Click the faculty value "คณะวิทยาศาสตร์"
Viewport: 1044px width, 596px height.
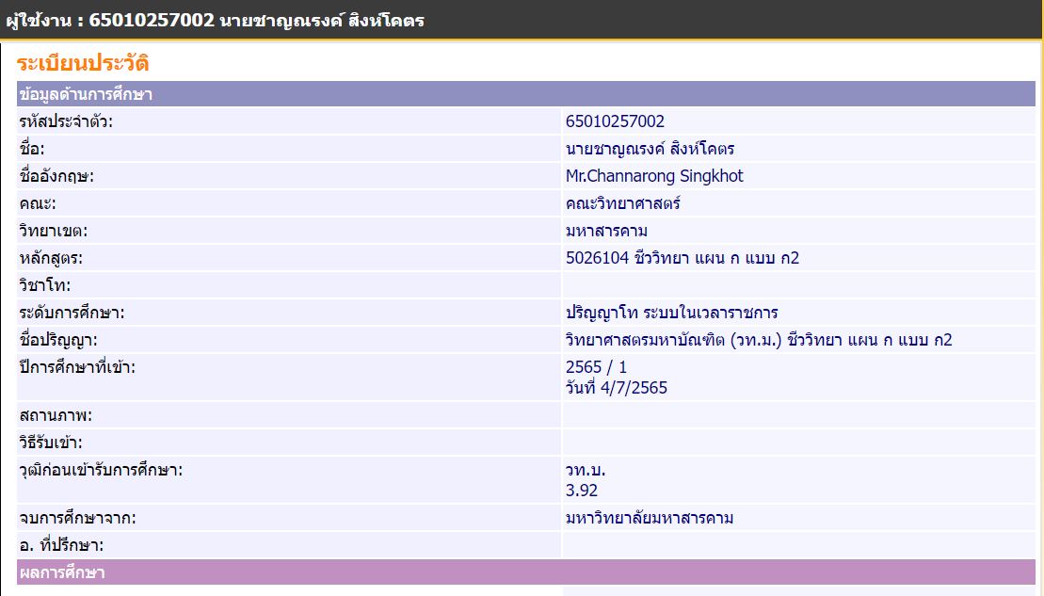click(622, 203)
